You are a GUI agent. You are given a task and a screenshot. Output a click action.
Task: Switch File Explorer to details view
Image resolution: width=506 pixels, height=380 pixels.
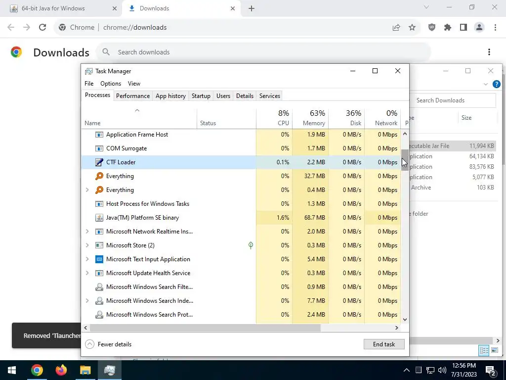pos(484,350)
